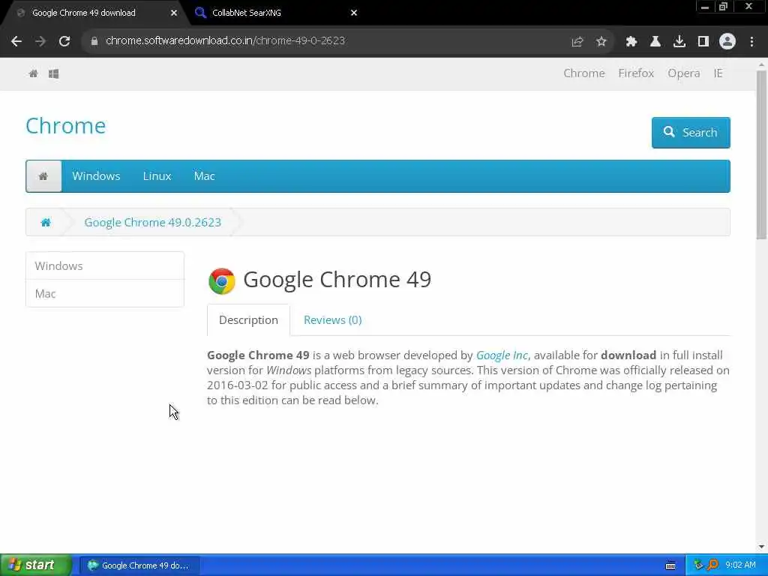The height and width of the screenshot is (576, 768).
Task: Open the Reviews (0) tab
Action: click(332, 319)
